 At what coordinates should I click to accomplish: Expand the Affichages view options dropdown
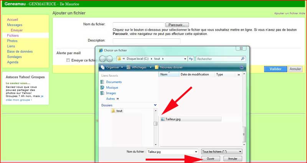tap(138, 67)
